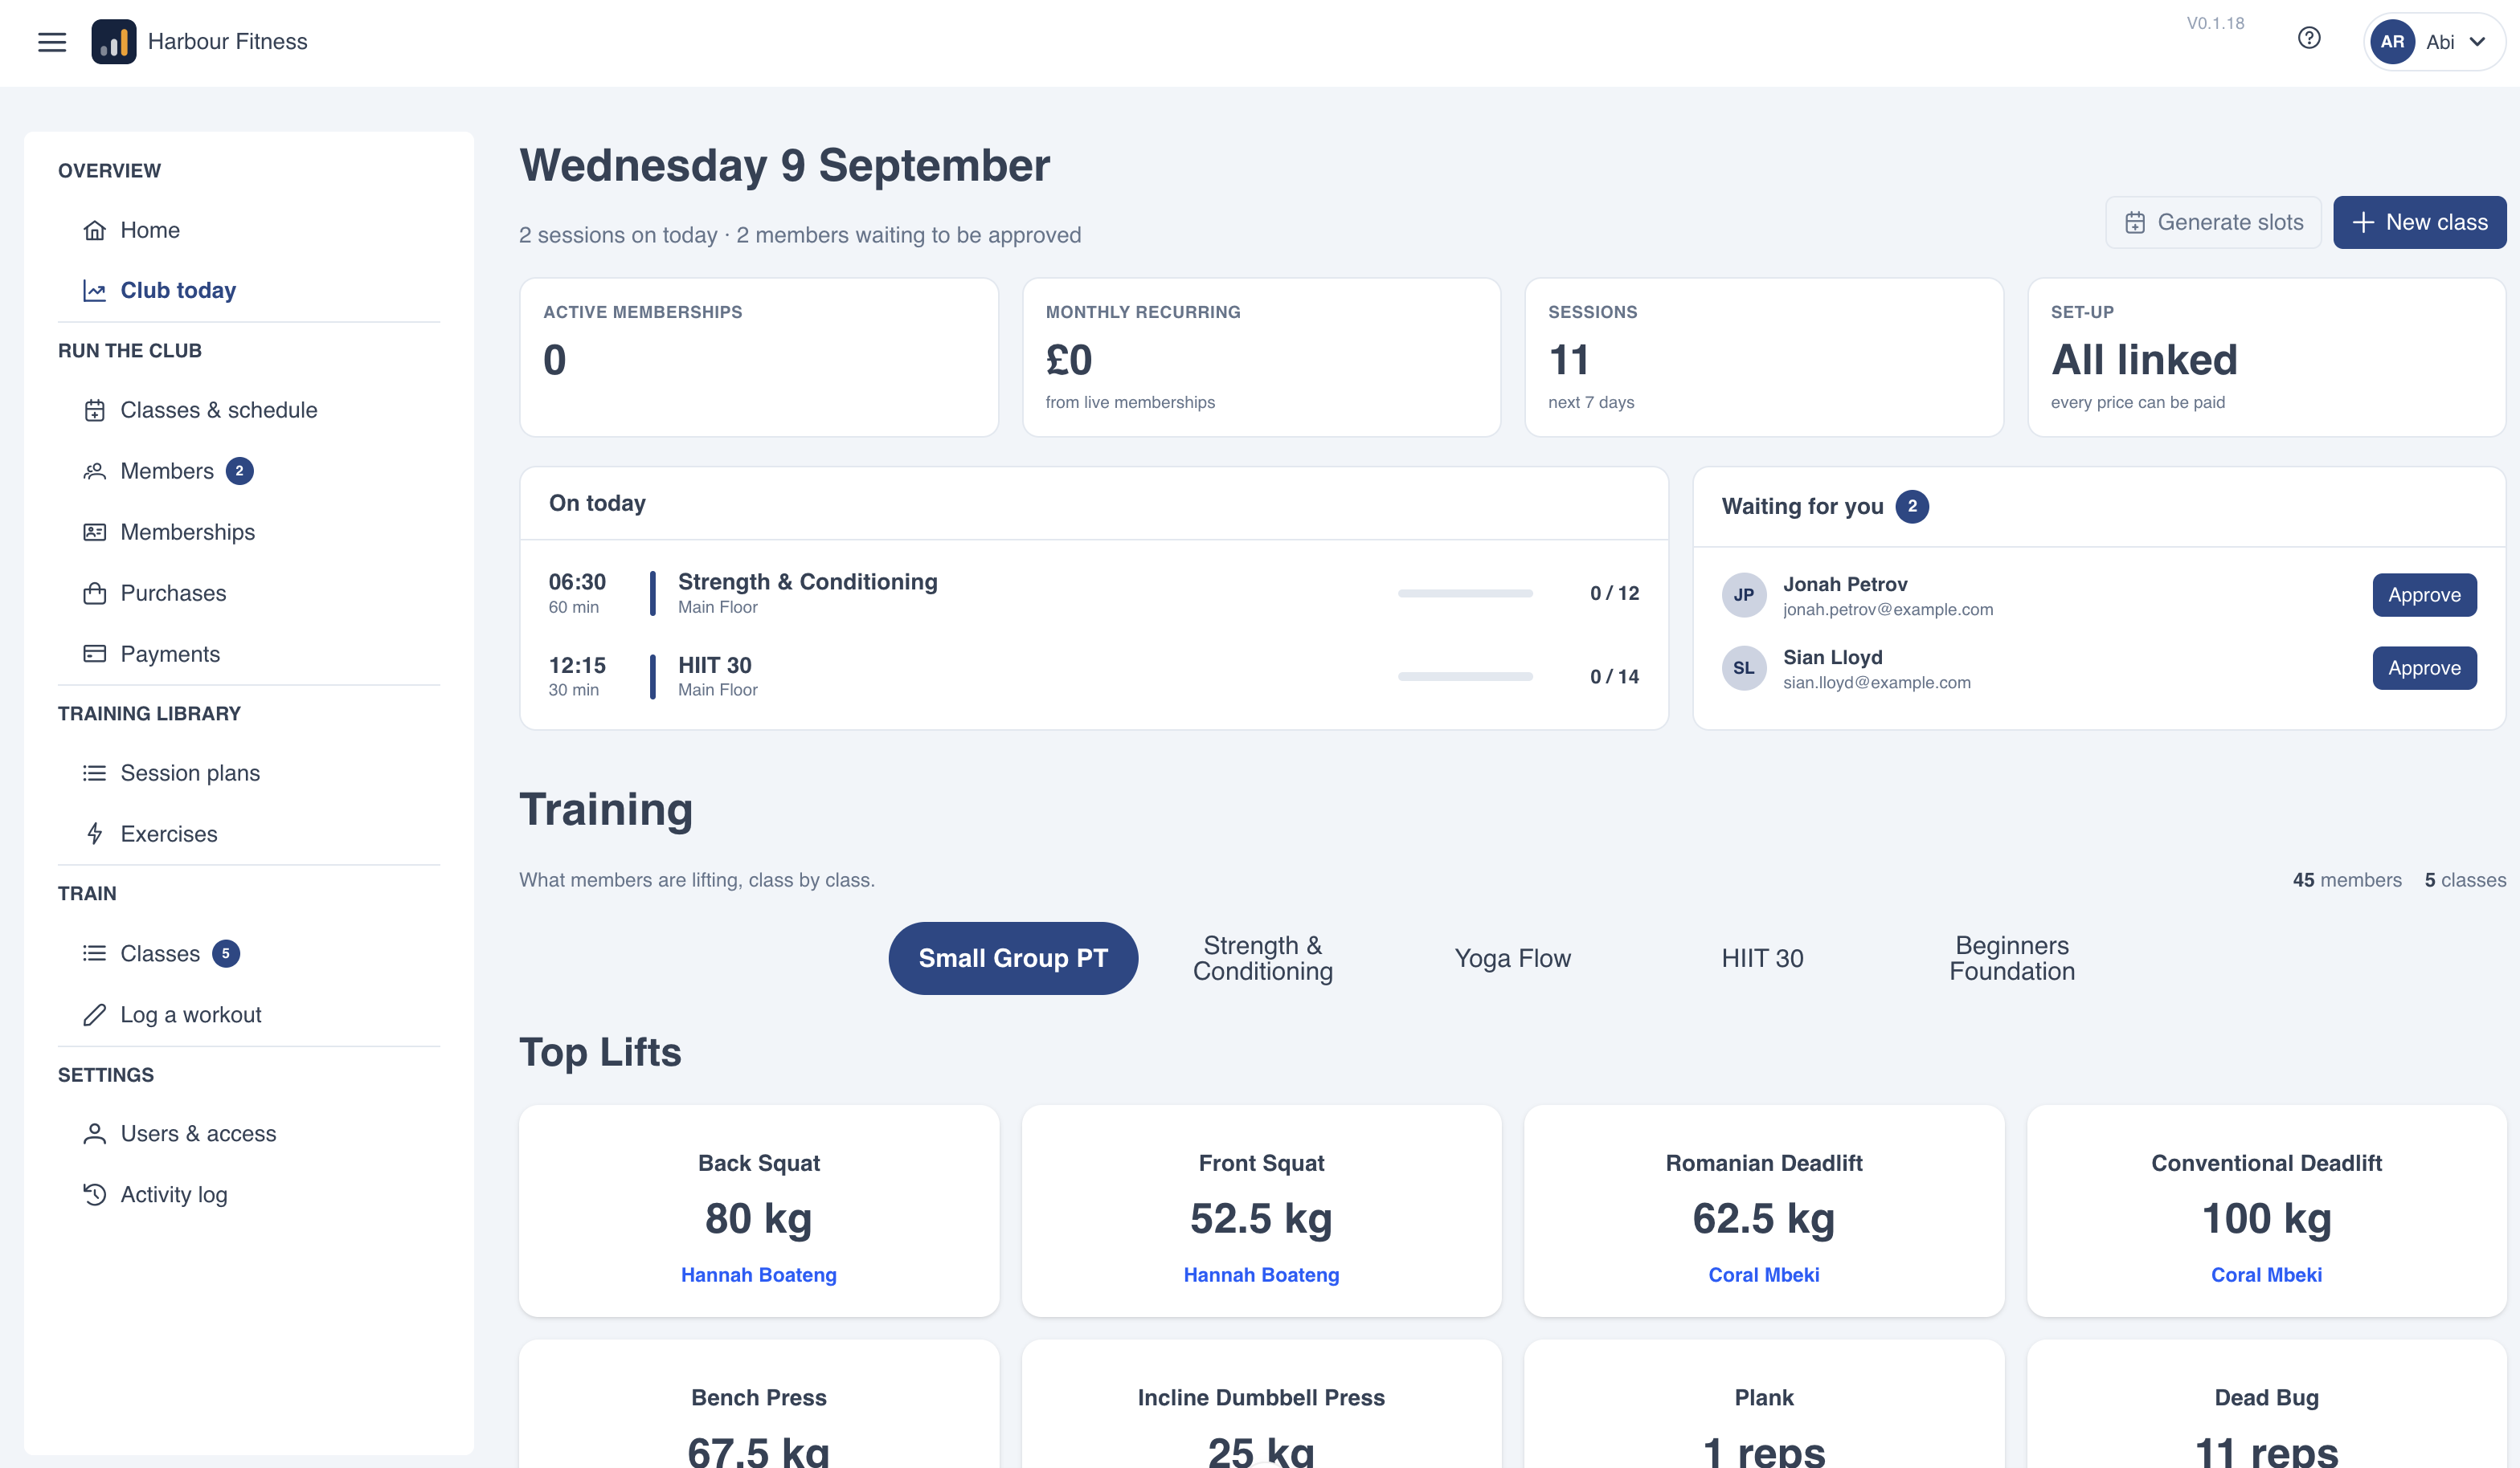Click the Club today chart icon

[94, 291]
